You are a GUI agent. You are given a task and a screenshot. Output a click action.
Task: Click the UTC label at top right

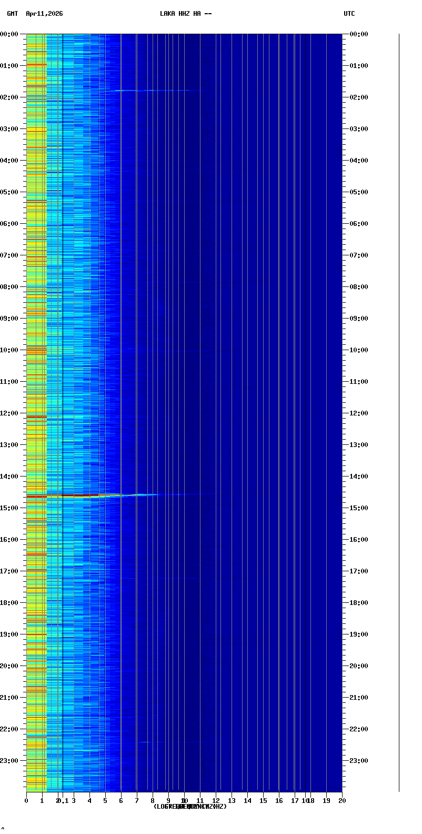pos(349,14)
